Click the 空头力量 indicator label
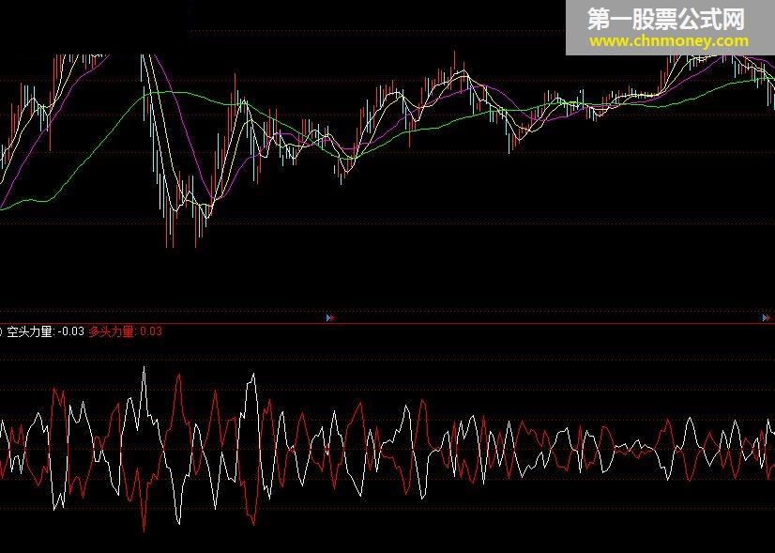The image size is (775, 553). [x=45, y=331]
